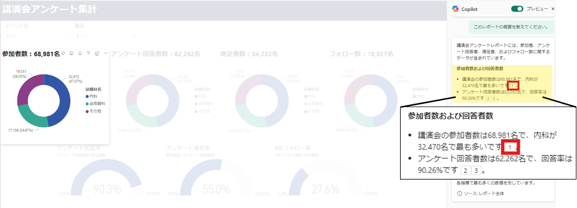577x208 pixels.
Task: Open the イベント名 dropdown
Action: point(36,36)
